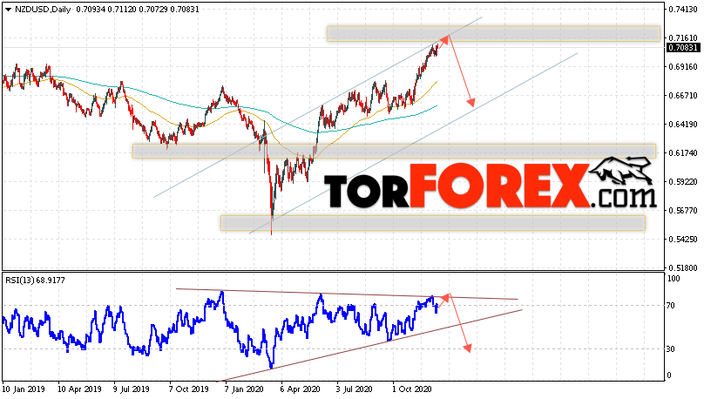The width and height of the screenshot is (704, 399).
Task: Select the price scale value 0.51800
Action: tap(683, 268)
